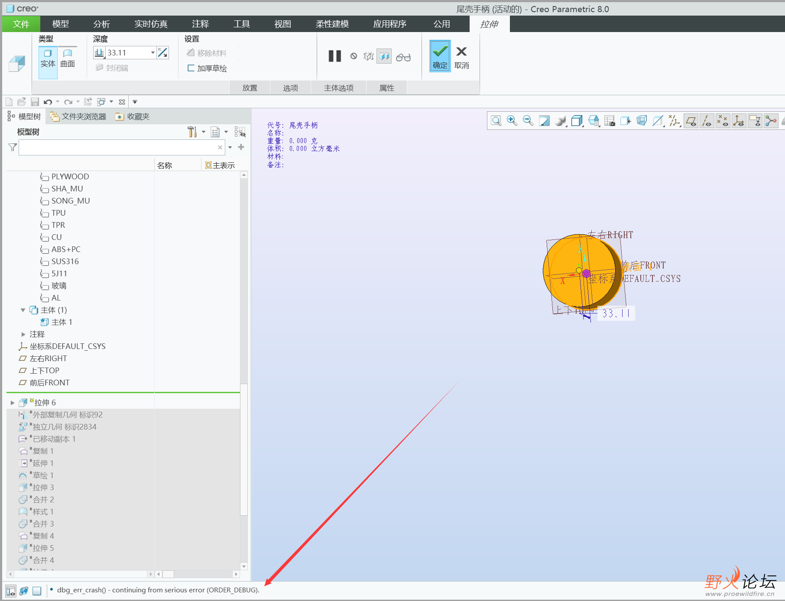The height and width of the screenshot is (601, 785).
Task: Click the Zoom In magnifier icon
Action: [x=512, y=121]
